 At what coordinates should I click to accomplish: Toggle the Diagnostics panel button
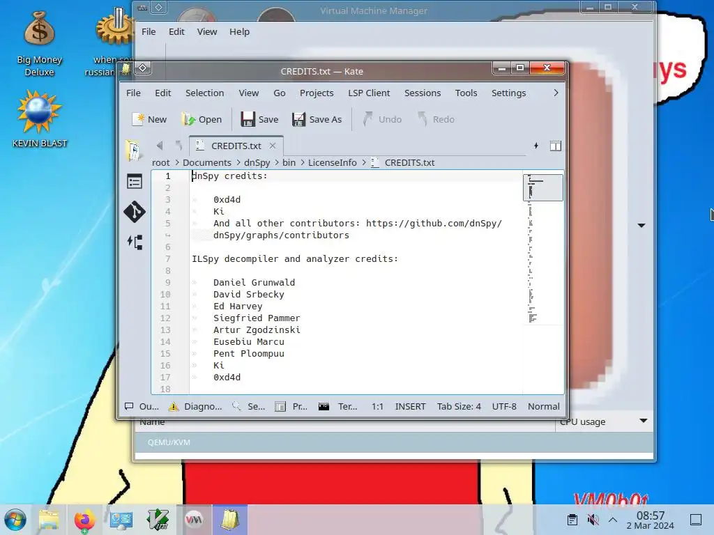[195, 406]
